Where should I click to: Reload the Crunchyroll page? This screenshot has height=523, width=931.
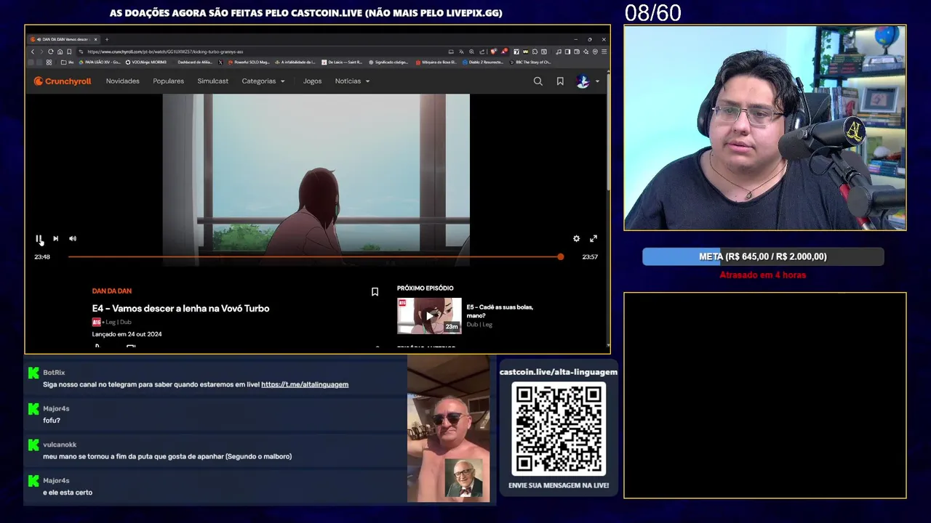click(51, 52)
